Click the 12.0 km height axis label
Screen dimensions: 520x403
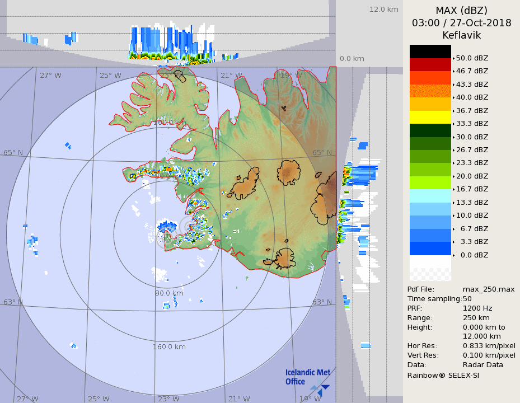point(383,9)
